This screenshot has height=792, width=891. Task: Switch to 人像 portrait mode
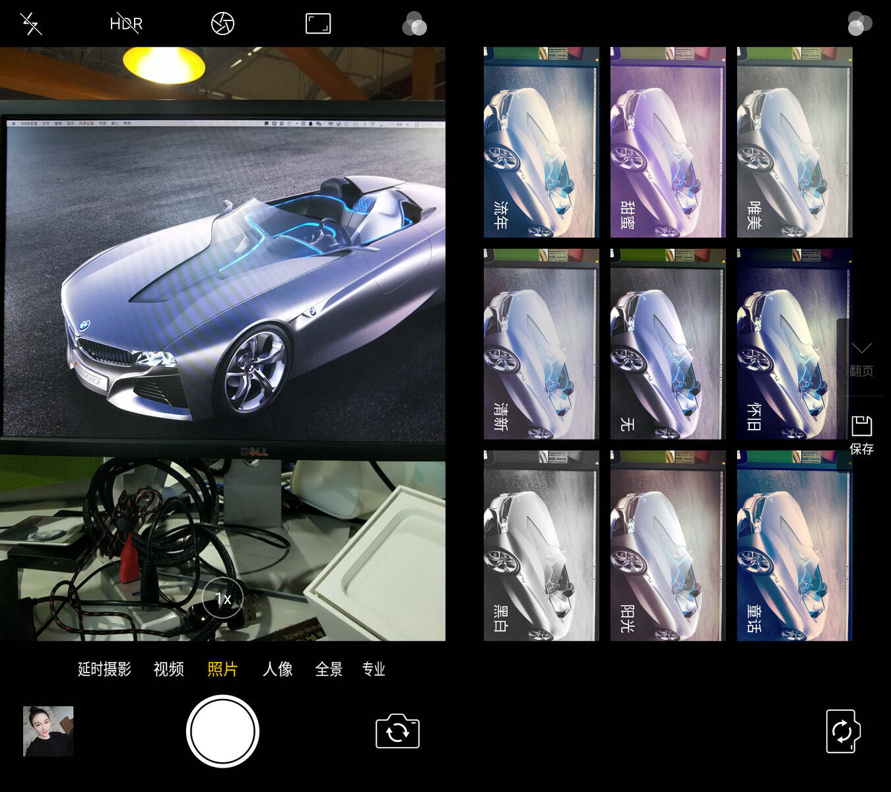pos(277,669)
